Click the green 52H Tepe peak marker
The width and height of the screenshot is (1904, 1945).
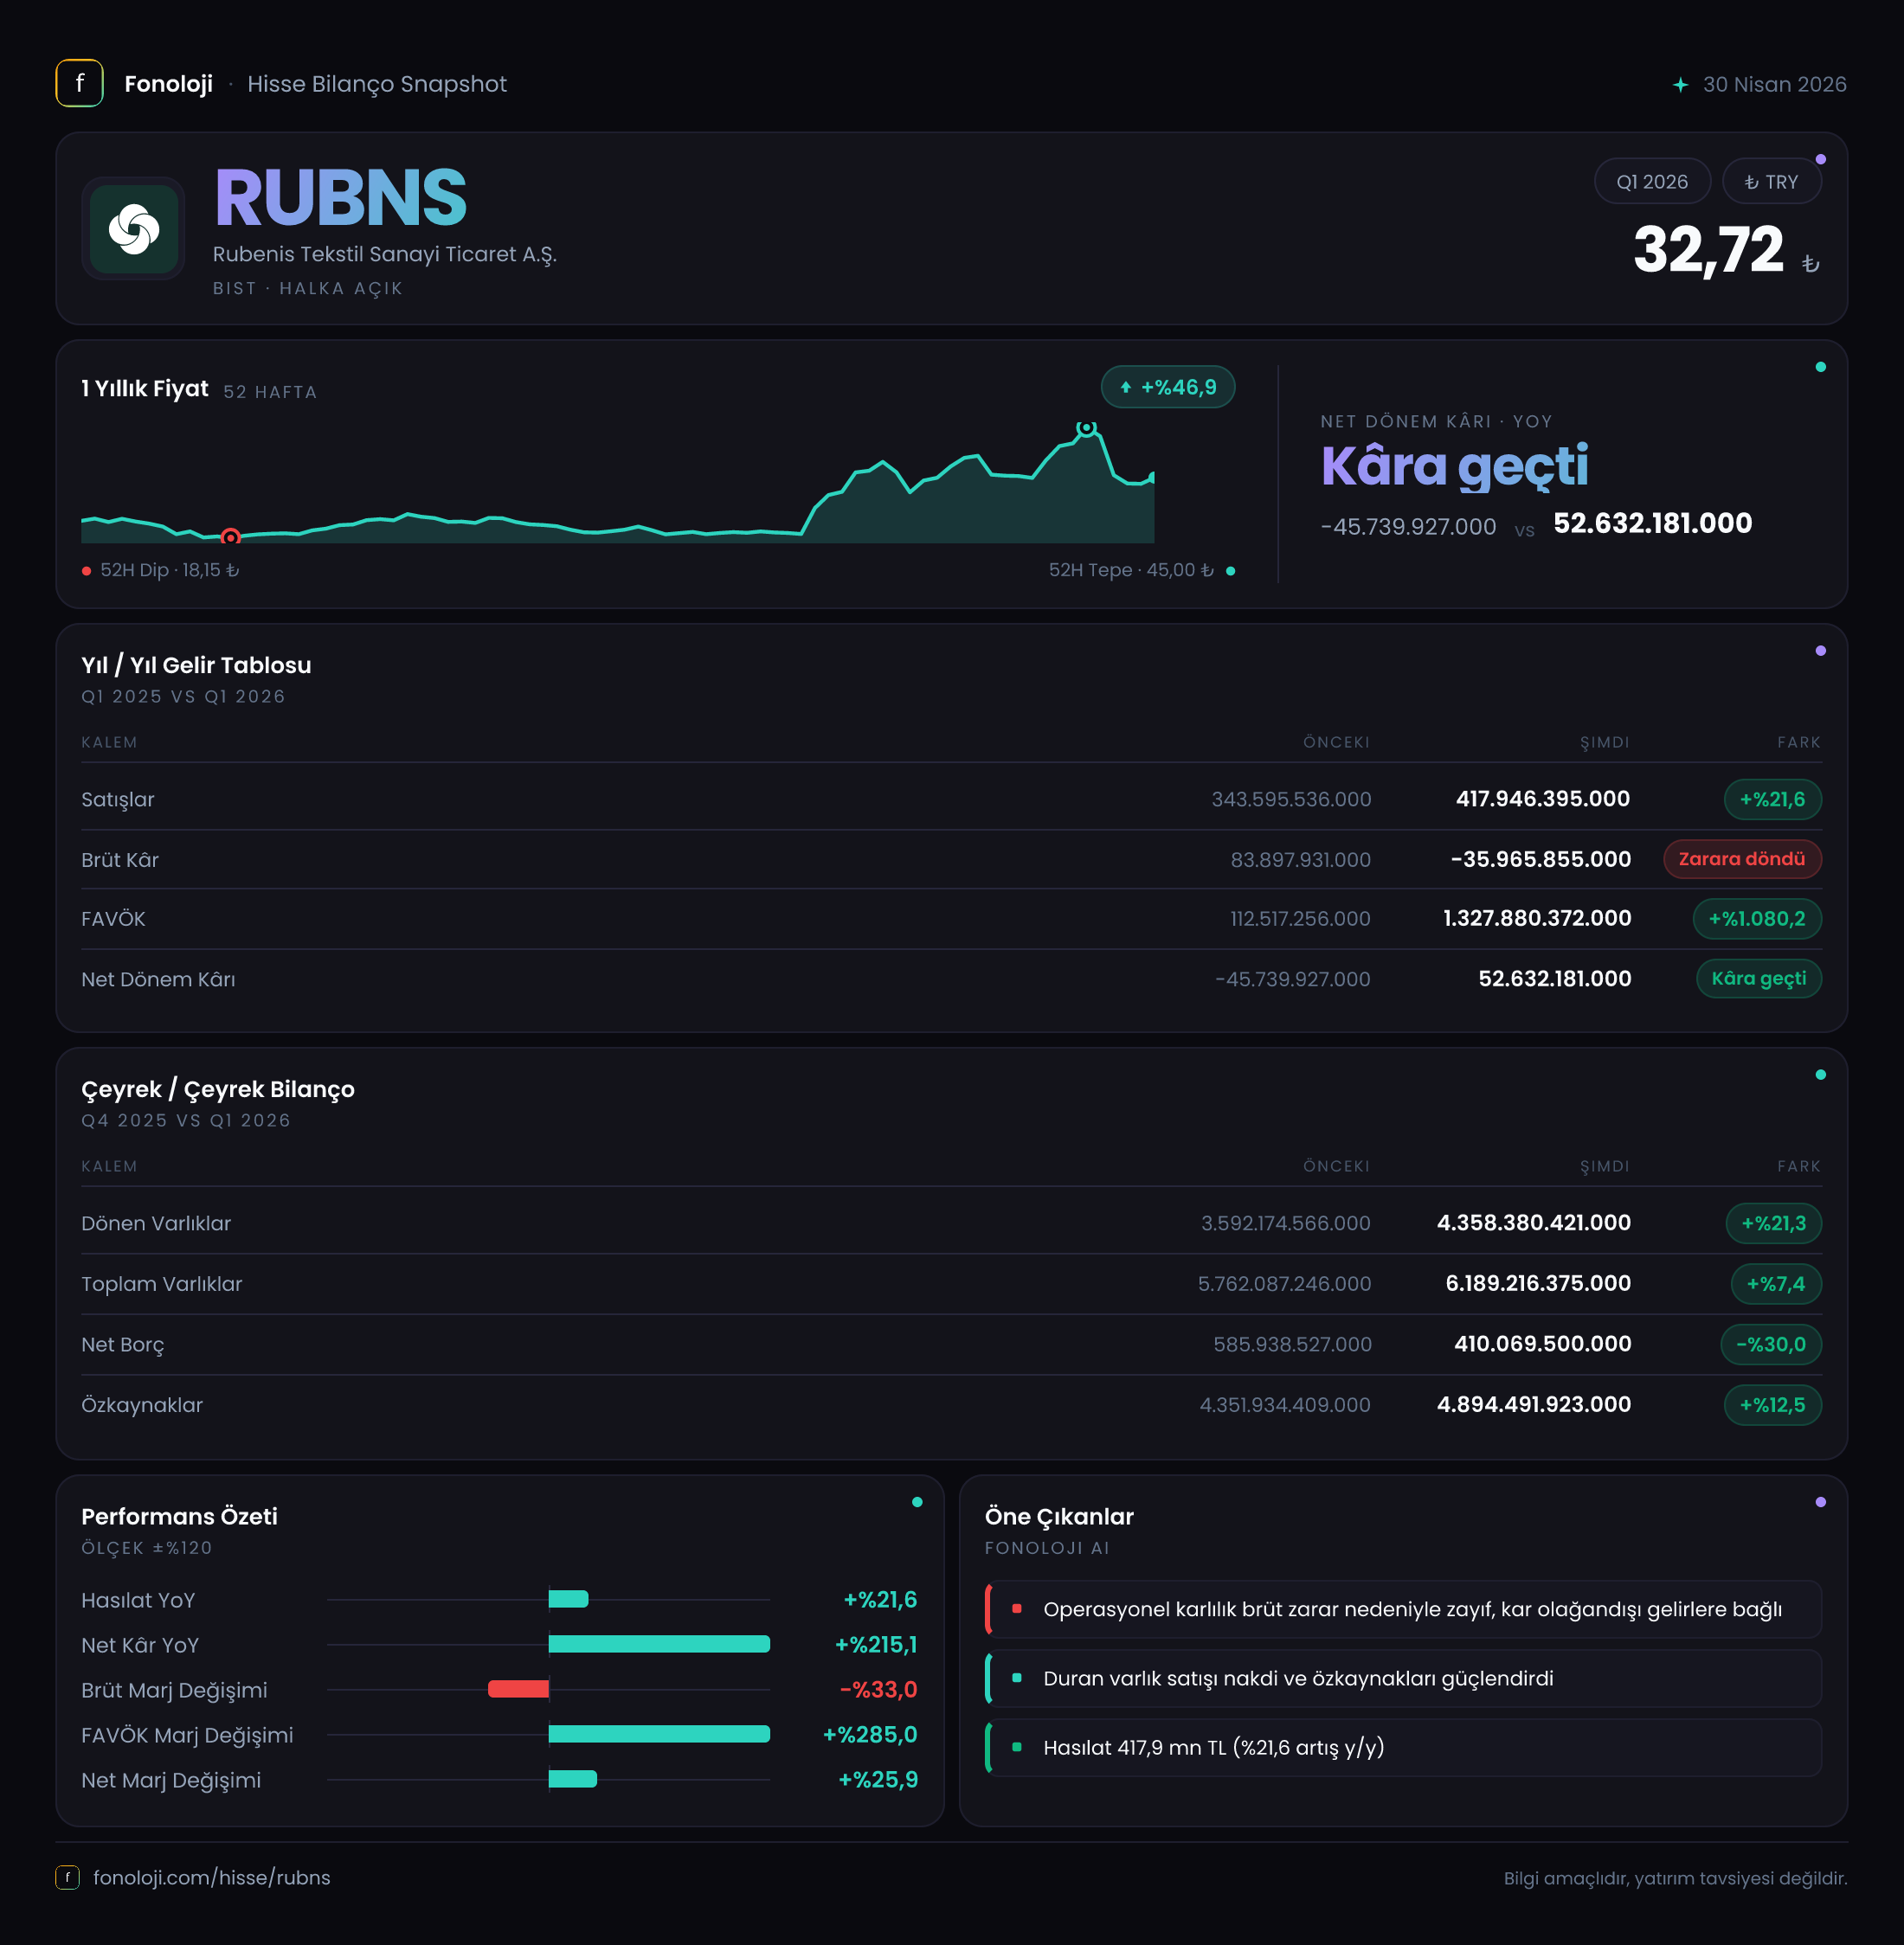1086,427
